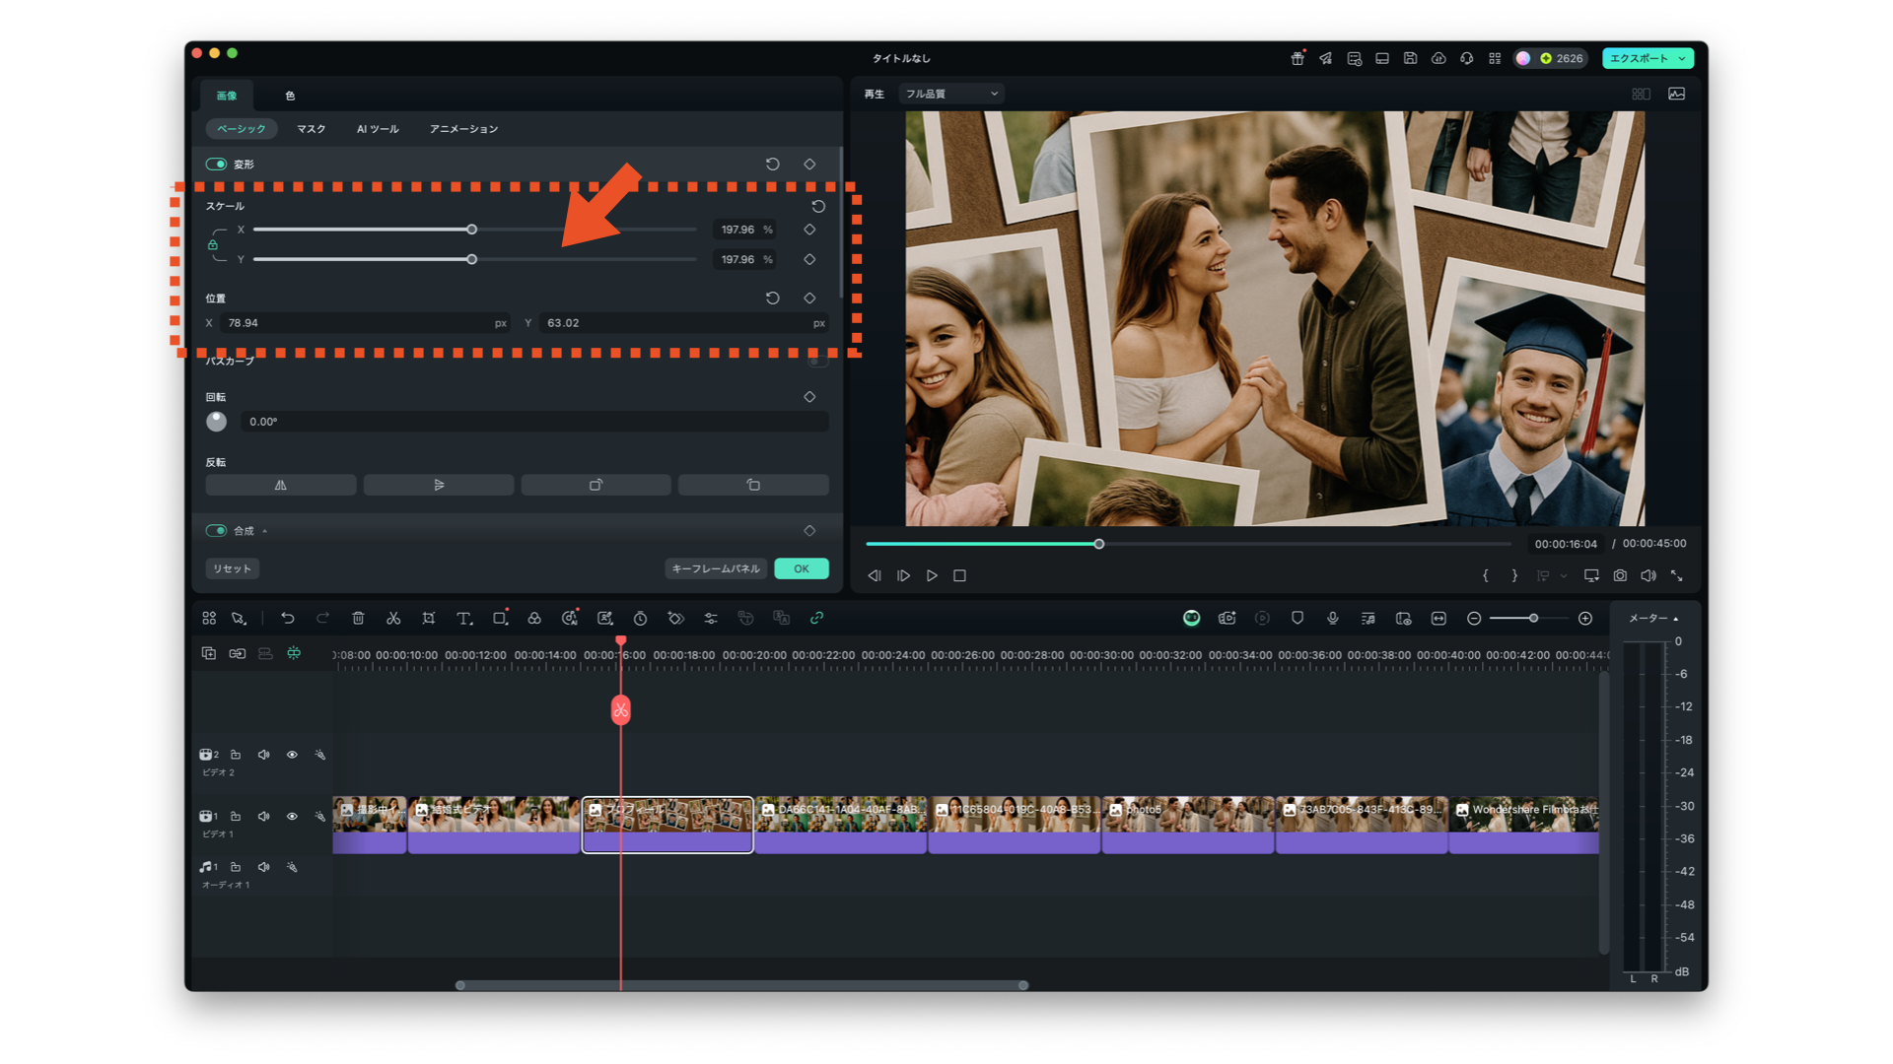Click the cloud upload icon
Screen dimensions: 1893x1064
coord(1438,58)
